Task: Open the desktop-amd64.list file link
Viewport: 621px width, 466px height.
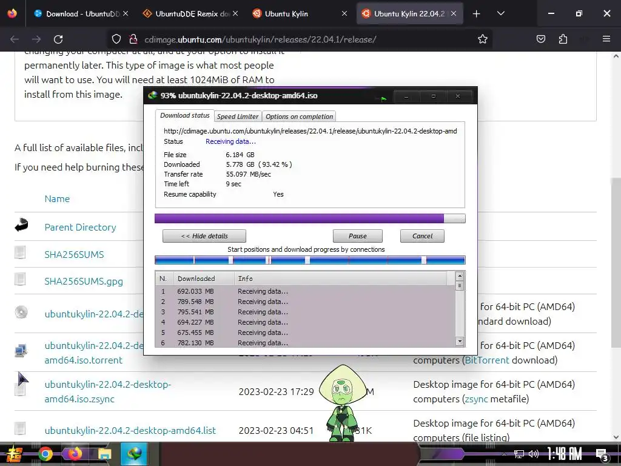Action: (130, 430)
